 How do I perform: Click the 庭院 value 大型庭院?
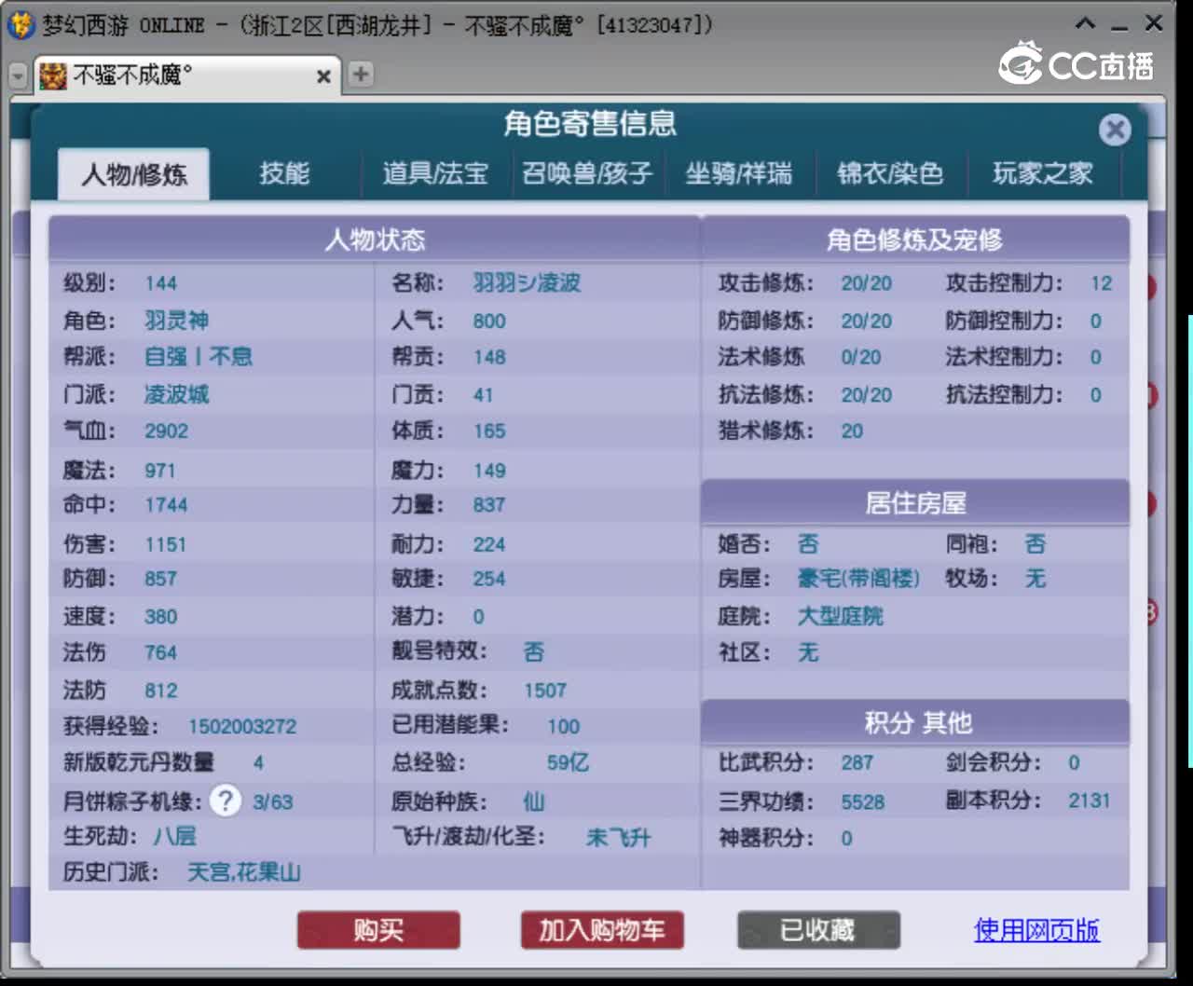point(840,616)
